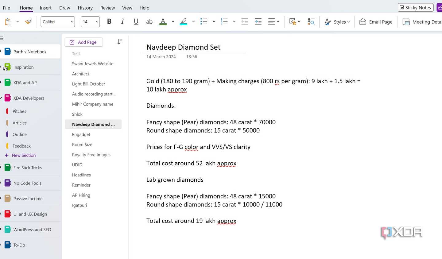This screenshot has width=442, height=259.
Task: Open the font color dropdown arrow
Action: pyautogui.click(x=173, y=22)
